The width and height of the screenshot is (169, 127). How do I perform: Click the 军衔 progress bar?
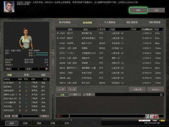[x=42, y=55]
